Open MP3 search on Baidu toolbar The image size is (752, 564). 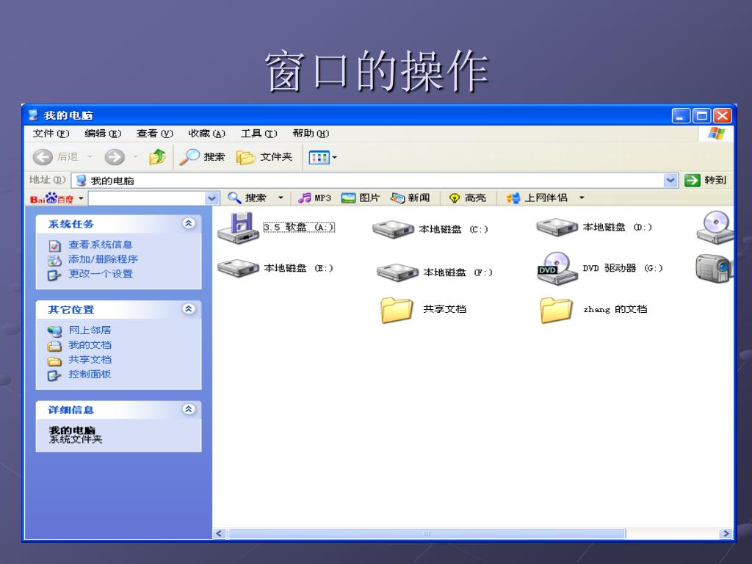314,198
